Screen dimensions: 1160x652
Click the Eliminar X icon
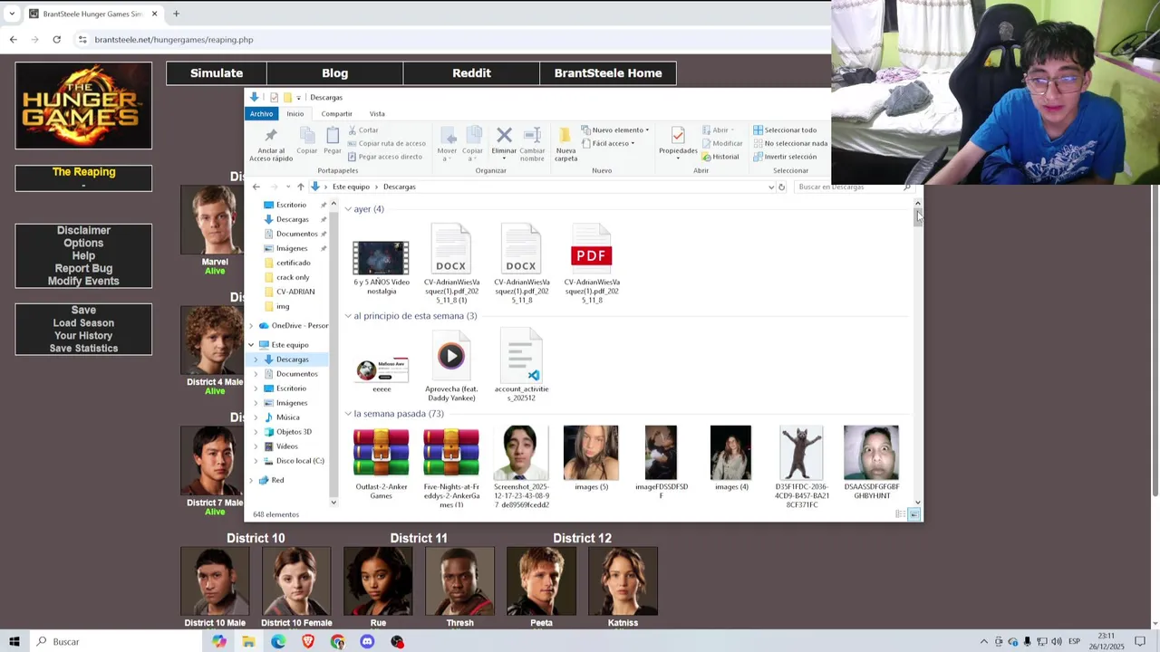click(504, 135)
